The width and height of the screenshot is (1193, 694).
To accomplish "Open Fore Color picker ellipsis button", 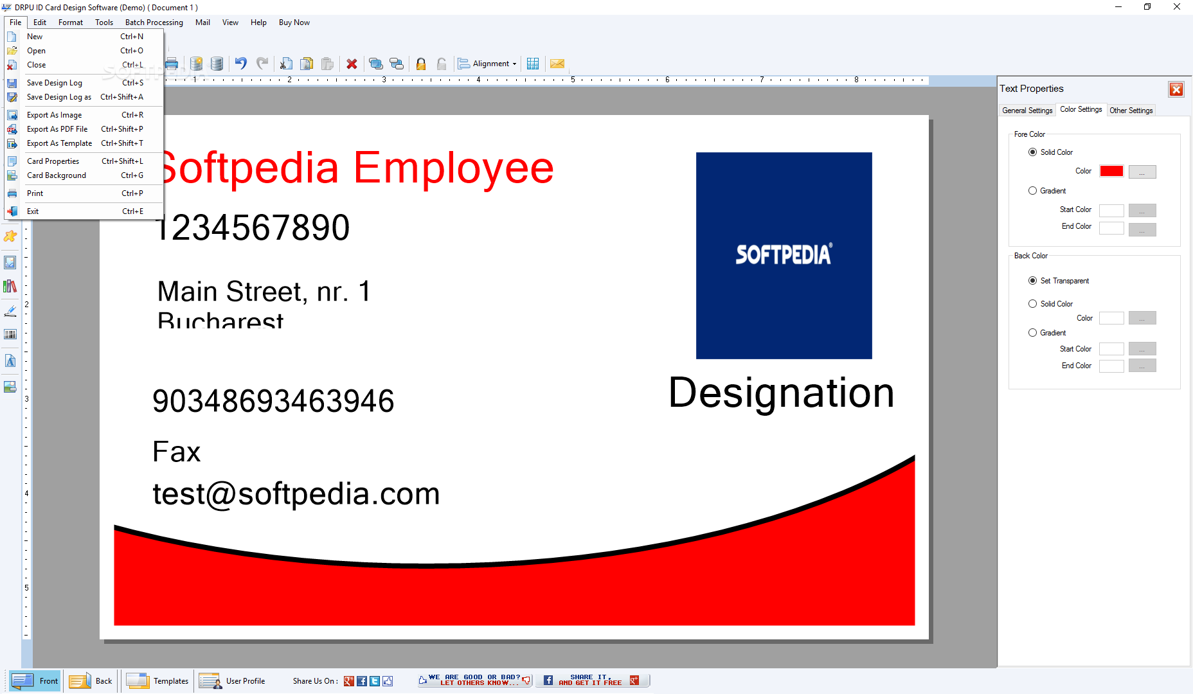I will click(1142, 172).
